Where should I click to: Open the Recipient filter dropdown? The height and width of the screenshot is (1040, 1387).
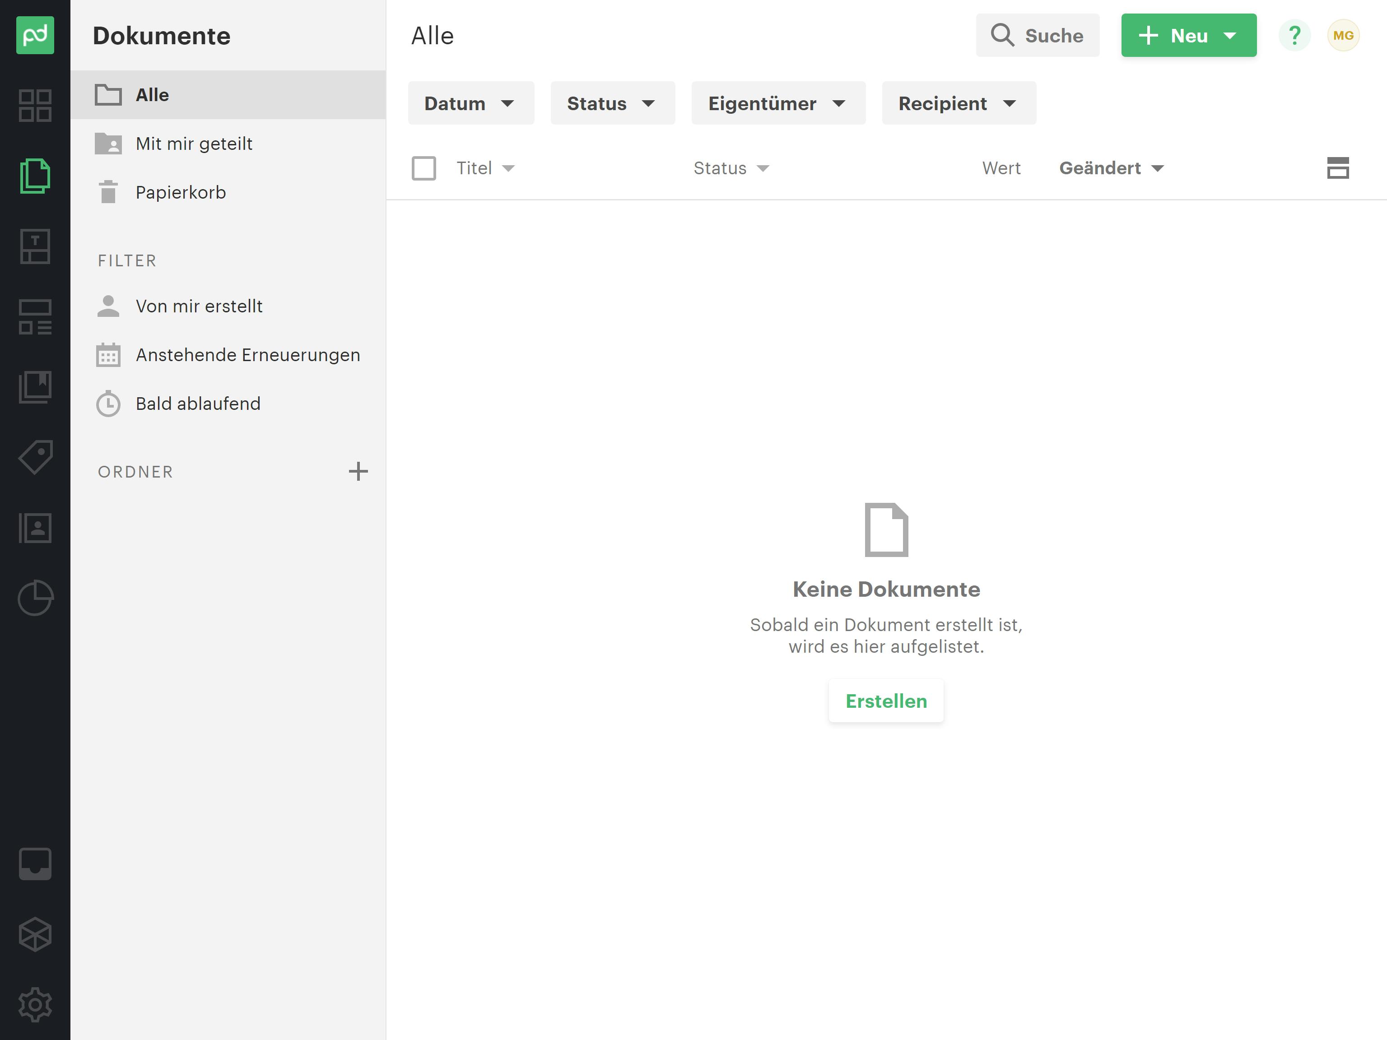tap(958, 103)
